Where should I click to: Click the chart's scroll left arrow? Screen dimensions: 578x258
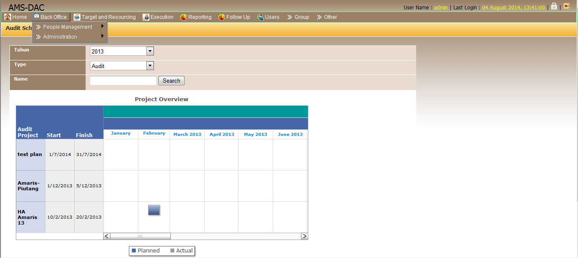point(107,236)
